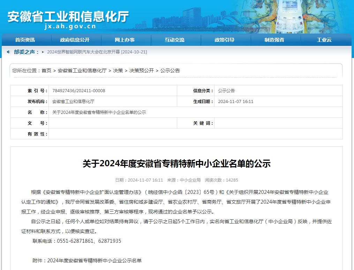The height and width of the screenshot is (270, 354).
Task: Click the 来源：中小企业局 text
Action: [184, 180]
